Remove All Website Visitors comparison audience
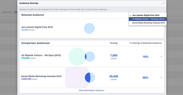The height and width of the screenshot is (95, 183). pos(161,57)
